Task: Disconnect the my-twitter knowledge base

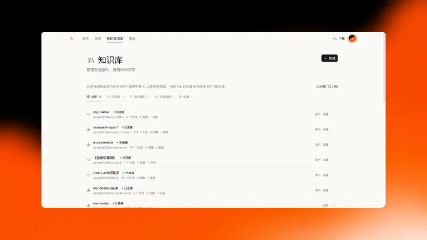Action: click(318, 114)
